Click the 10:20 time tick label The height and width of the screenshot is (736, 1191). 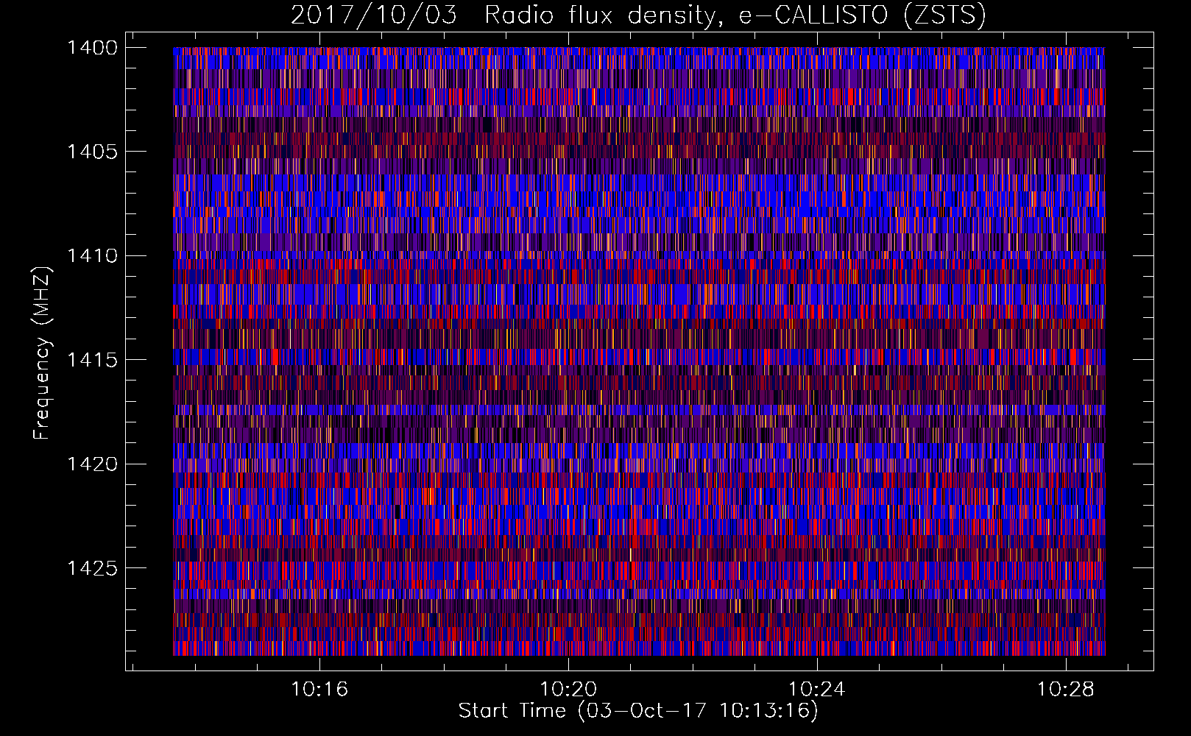[568, 690]
